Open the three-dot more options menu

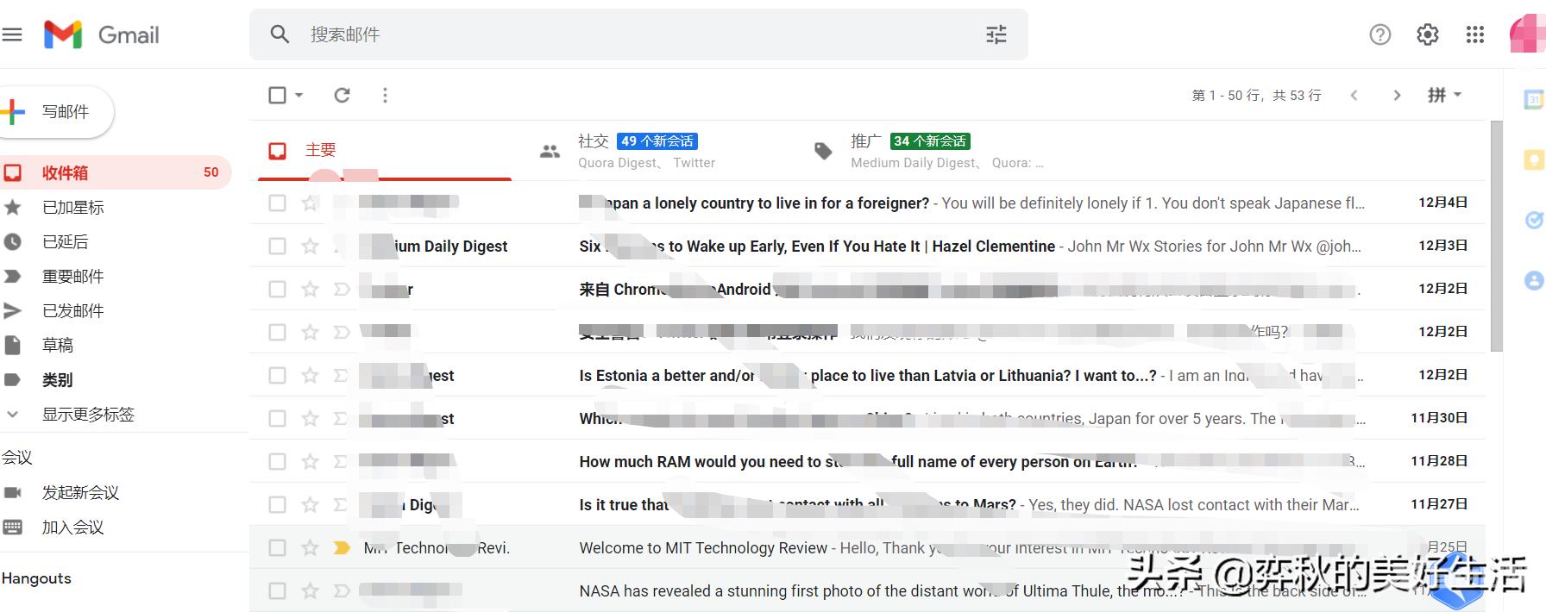point(385,95)
